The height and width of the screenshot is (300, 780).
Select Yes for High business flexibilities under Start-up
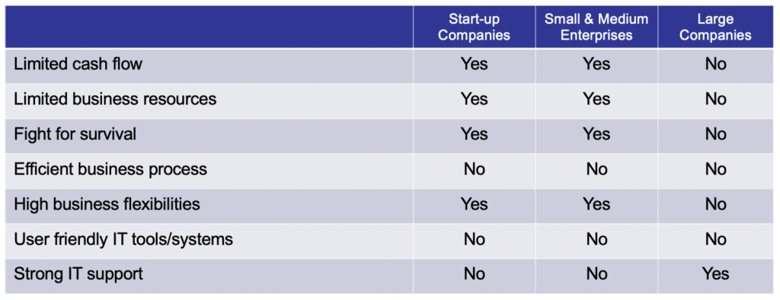pyautogui.click(x=474, y=205)
